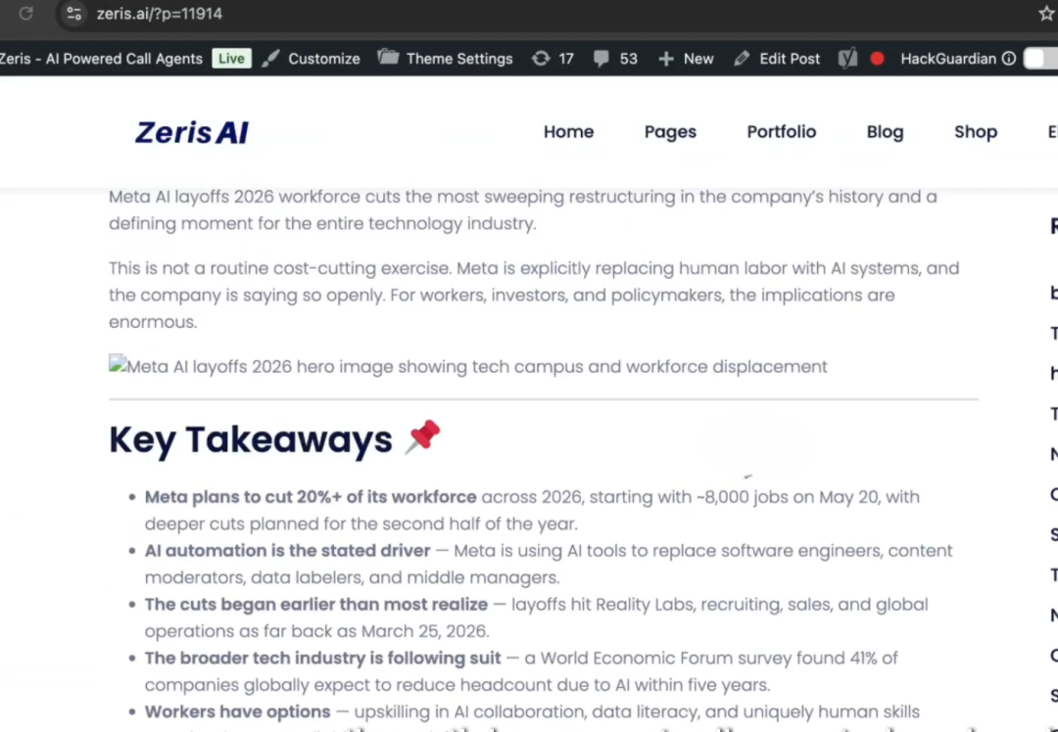1058x732 pixels.
Task: Click bold text 'The cuts began earlier than most realize'
Action: pyautogui.click(x=315, y=604)
